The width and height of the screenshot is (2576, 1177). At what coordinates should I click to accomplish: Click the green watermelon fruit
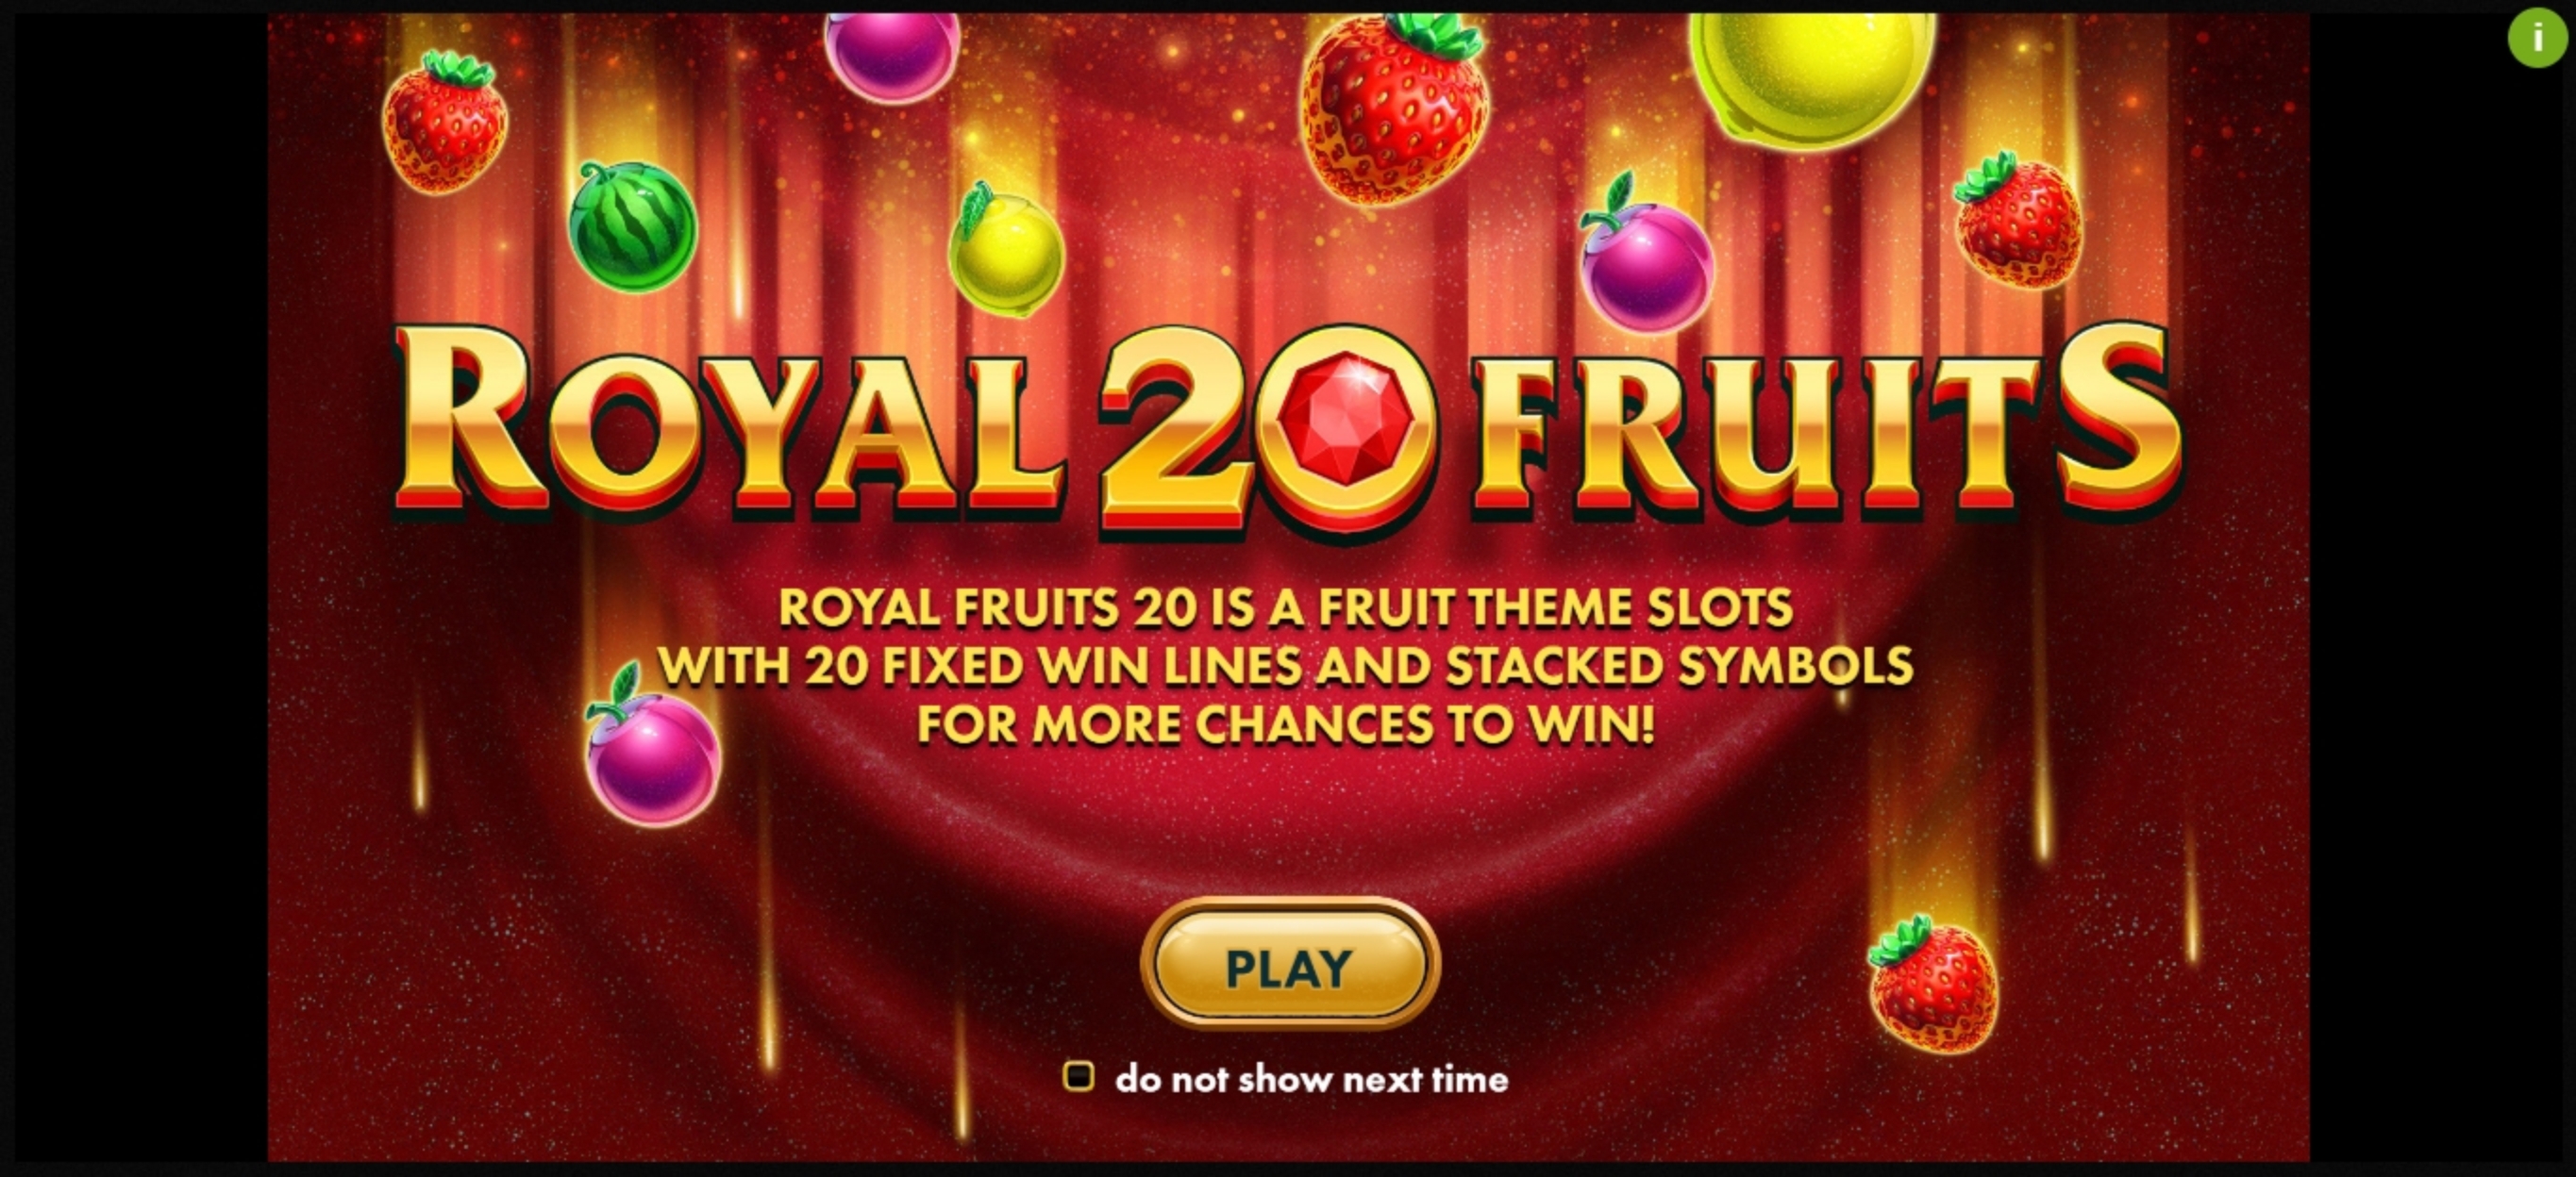(x=632, y=225)
